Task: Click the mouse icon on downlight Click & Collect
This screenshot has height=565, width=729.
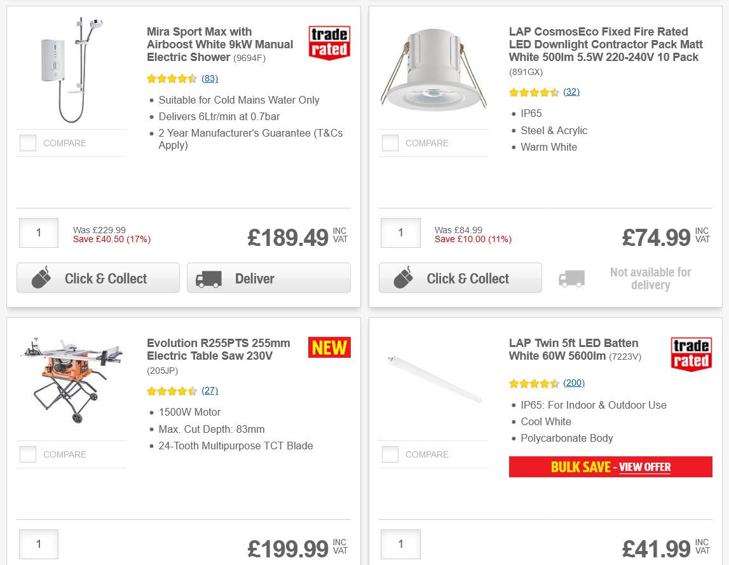Action: 402,278
